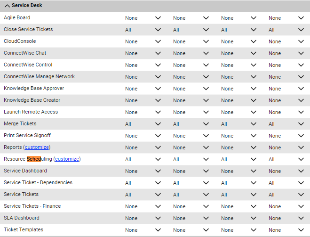
Task: Click the Launch Remote Access label
Action: point(31,112)
